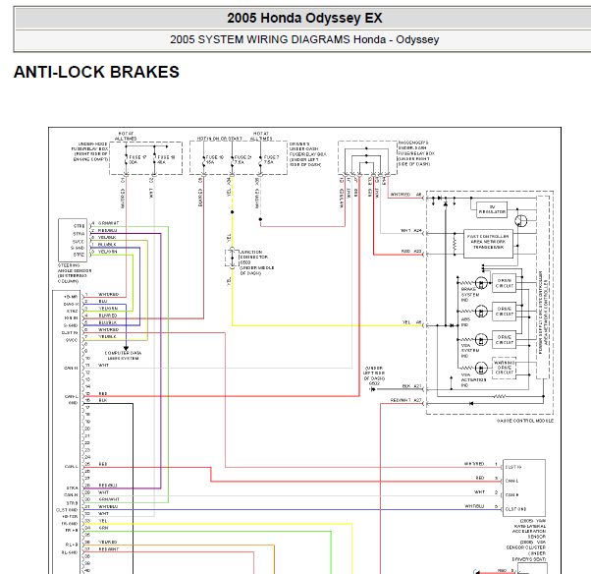Click the 'ANTI-LOCK BRAKES' heading

point(96,72)
